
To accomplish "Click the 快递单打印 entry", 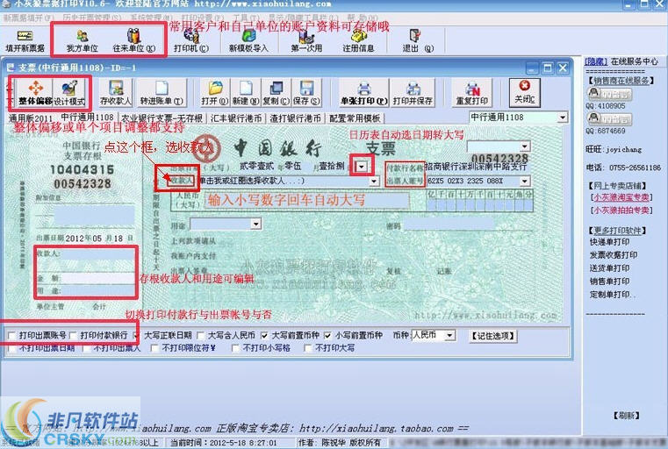I will coord(610,242).
